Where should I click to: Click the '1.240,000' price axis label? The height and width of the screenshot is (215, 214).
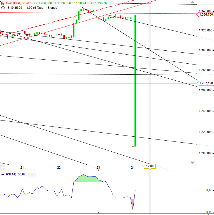[x=206, y=111]
